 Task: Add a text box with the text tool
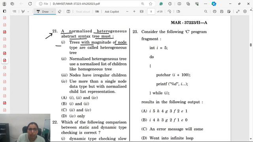[68, 11]
